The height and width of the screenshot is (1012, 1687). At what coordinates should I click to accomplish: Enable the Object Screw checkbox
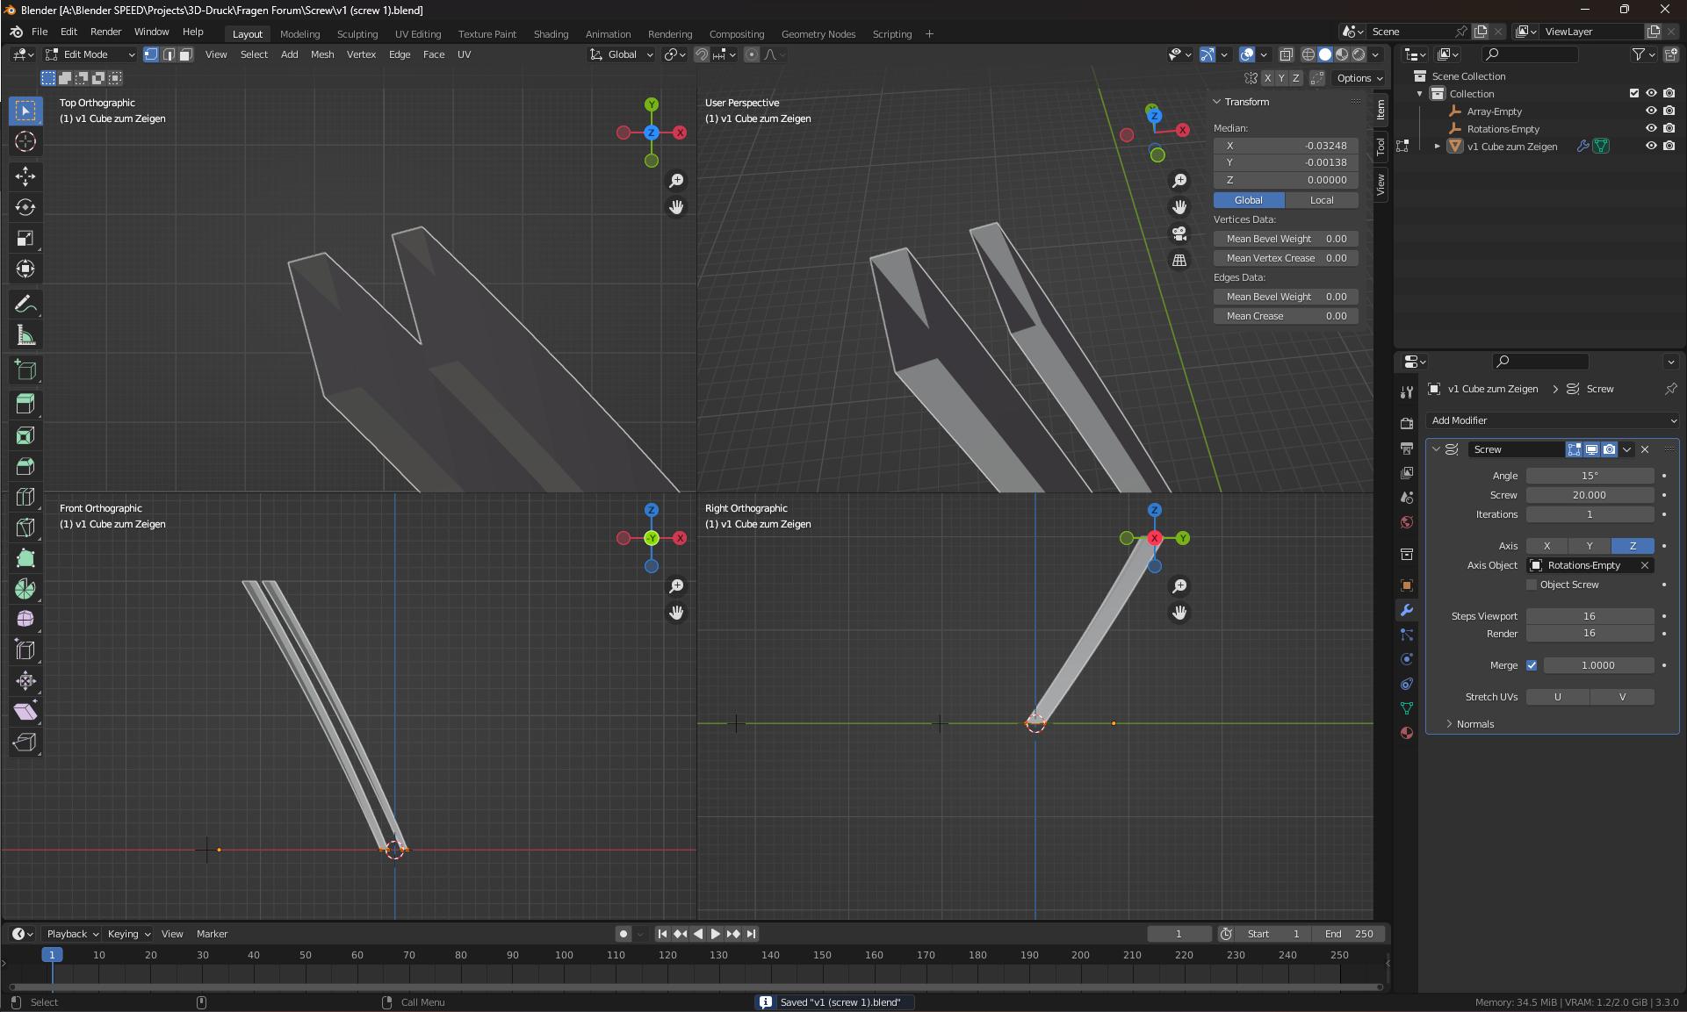[x=1532, y=585]
